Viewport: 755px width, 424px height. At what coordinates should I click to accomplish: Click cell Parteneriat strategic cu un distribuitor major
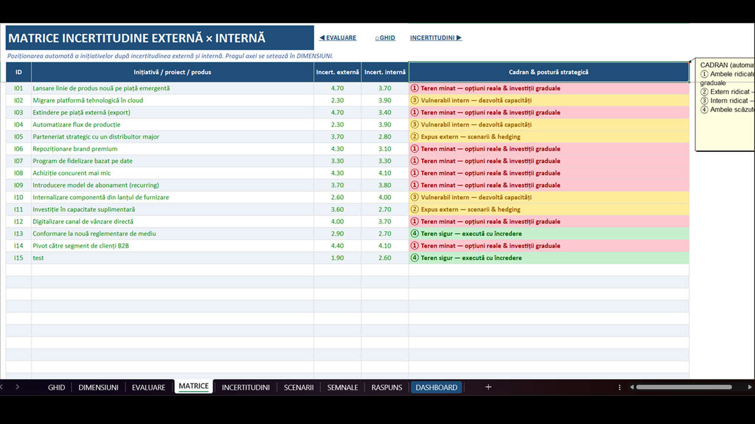[x=173, y=137]
